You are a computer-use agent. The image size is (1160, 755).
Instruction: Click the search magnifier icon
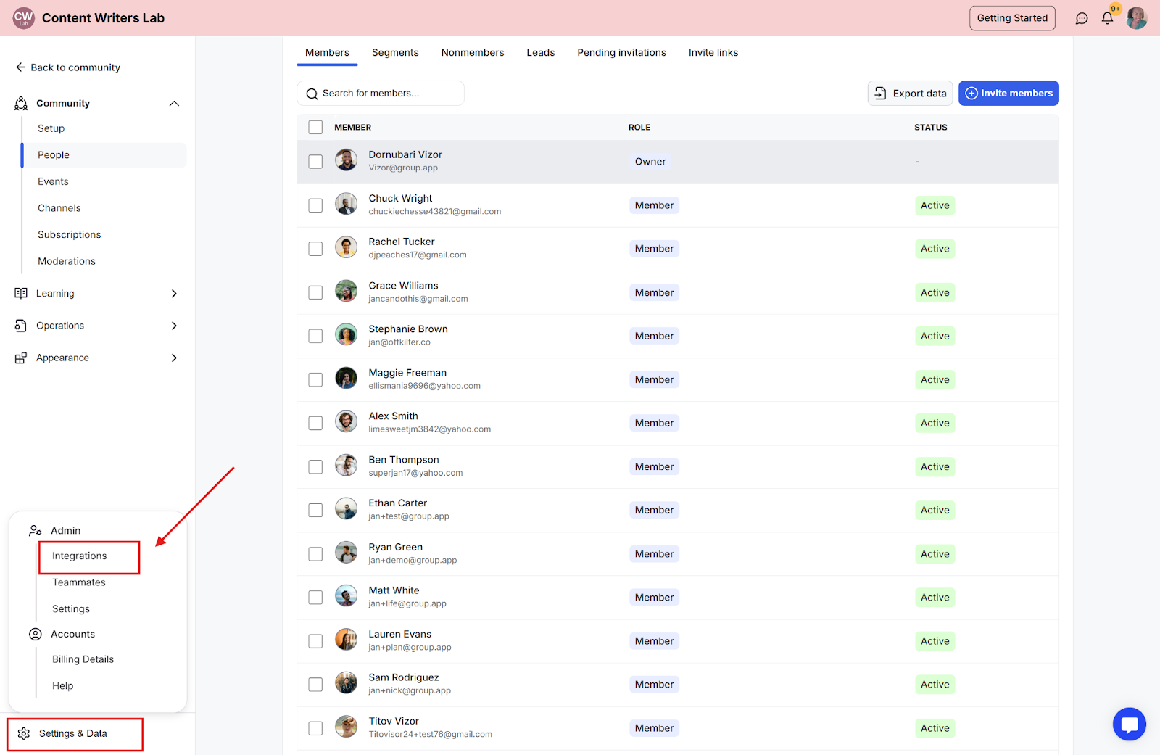point(312,94)
